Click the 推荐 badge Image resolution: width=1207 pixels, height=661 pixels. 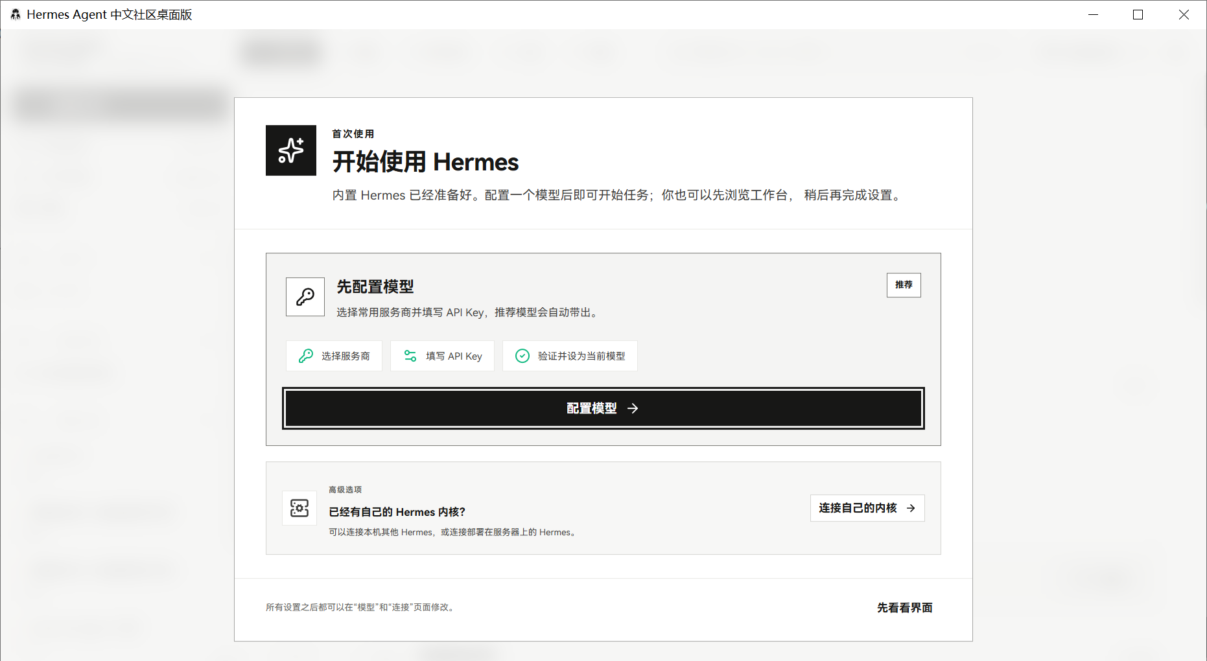point(904,285)
